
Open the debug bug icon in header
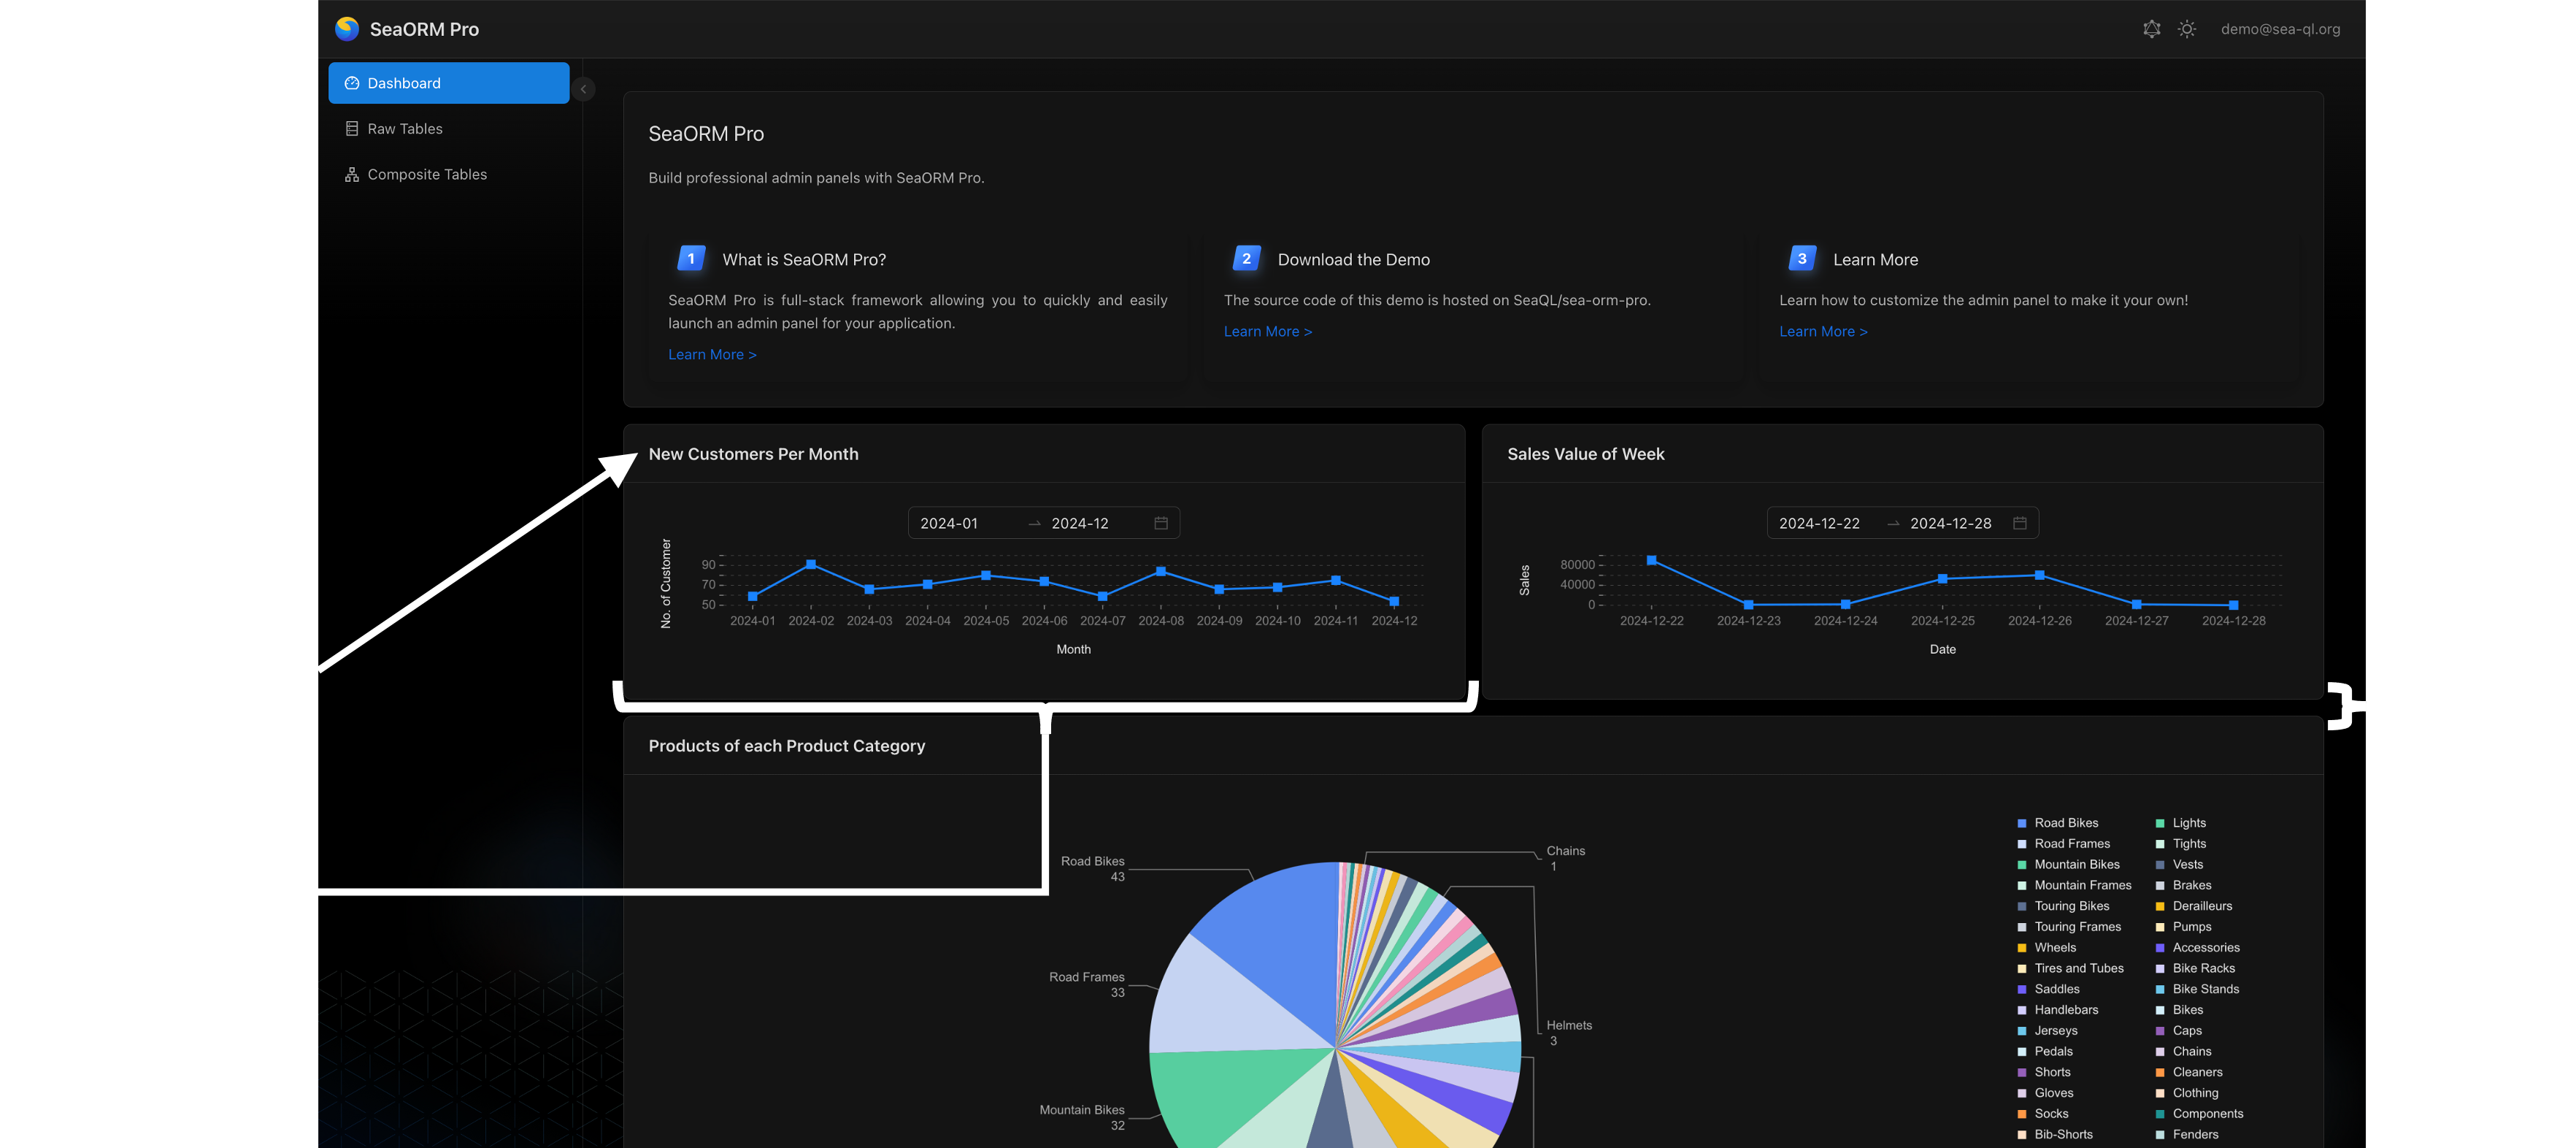pyautogui.click(x=2152, y=29)
